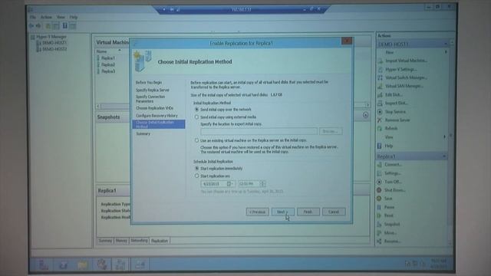
Task: Click the Virtual Machines list right scroll arrow
Action: click(x=367, y=106)
